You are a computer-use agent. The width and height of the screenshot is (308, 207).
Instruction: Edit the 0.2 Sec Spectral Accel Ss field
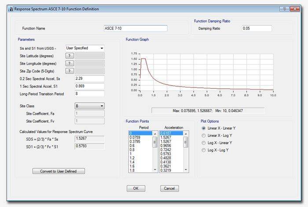90,79
